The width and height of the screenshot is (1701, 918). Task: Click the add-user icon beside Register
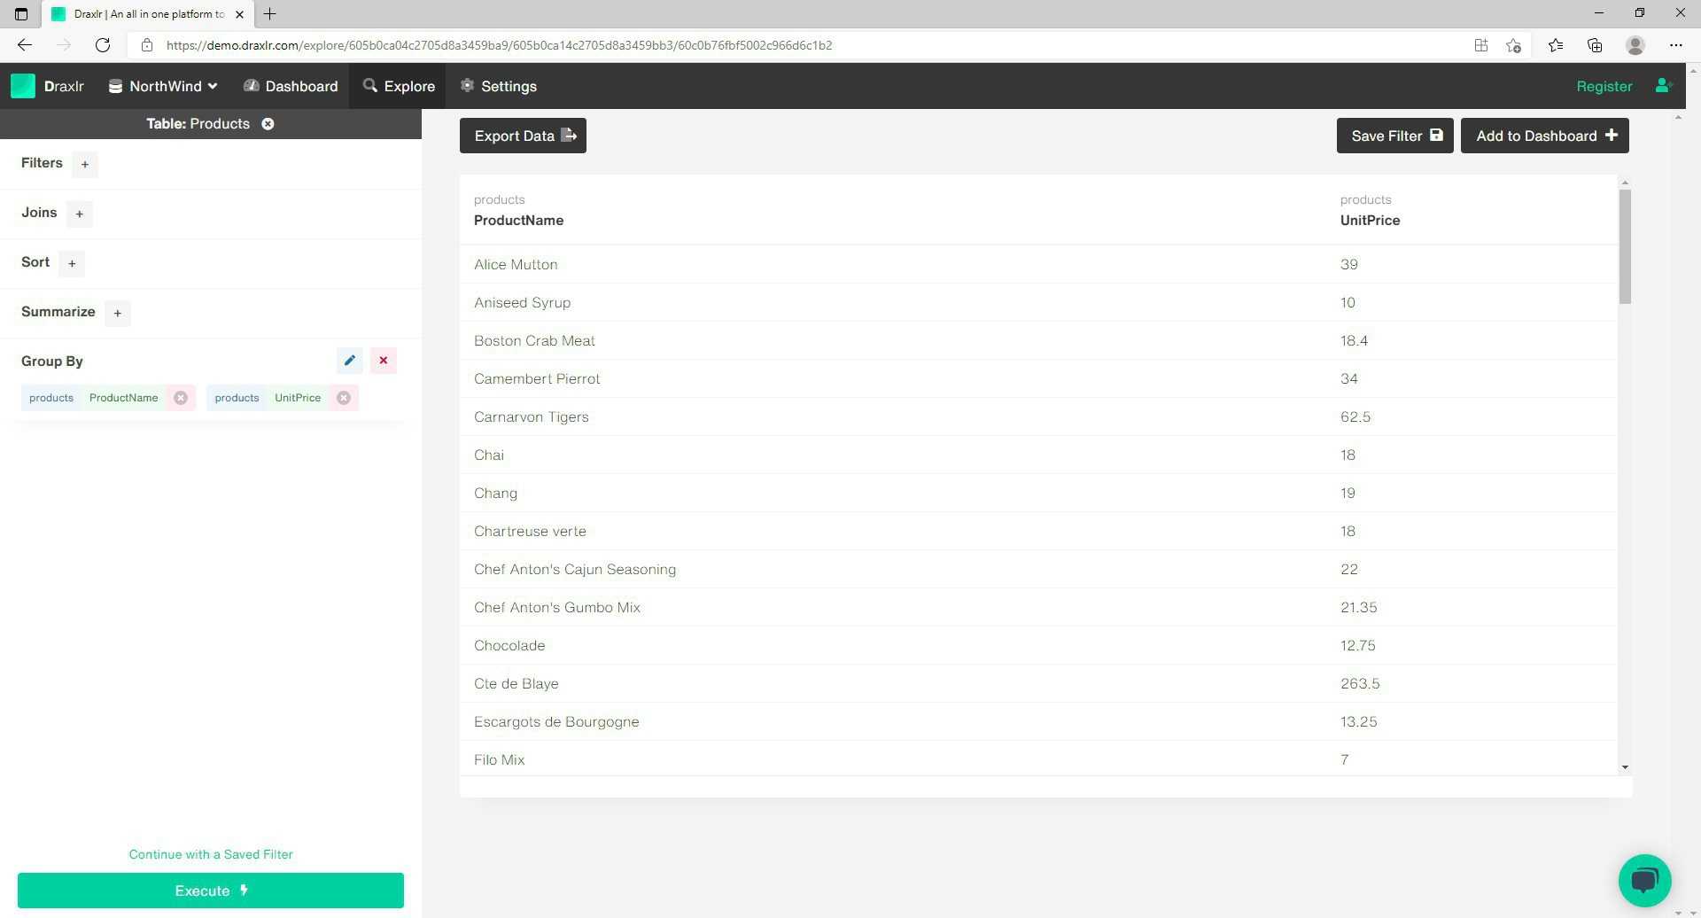click(x=1663, y=86)
